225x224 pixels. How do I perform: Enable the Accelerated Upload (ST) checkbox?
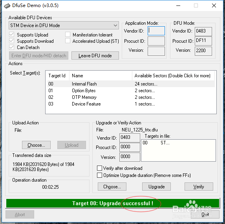68,41
